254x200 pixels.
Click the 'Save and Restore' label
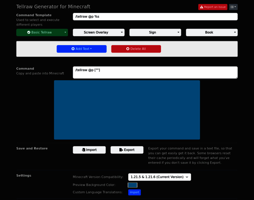tap(32, 148)
